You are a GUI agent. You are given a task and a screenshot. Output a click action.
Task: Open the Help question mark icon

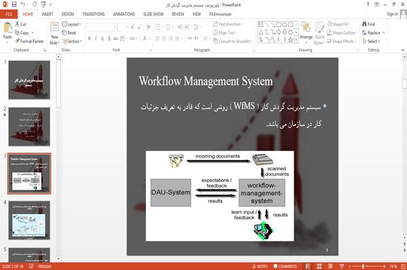(368, 5)
